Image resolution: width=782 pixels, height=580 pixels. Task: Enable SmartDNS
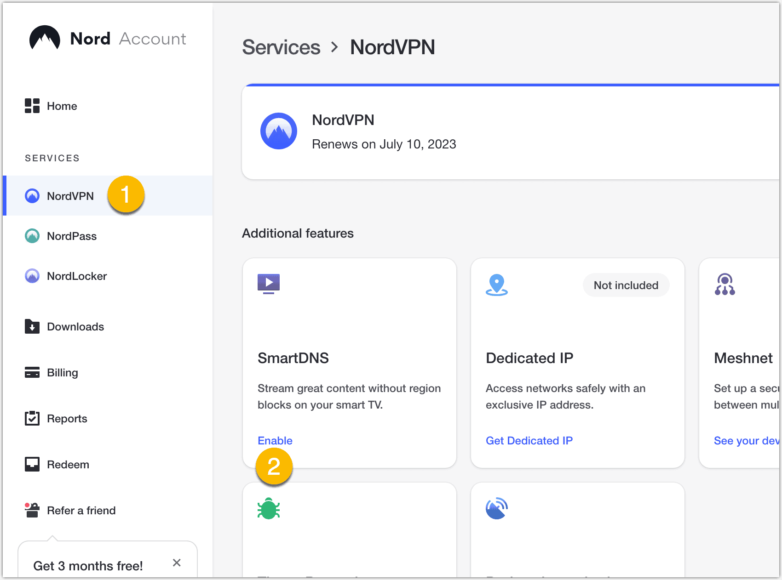click(275, 441)
